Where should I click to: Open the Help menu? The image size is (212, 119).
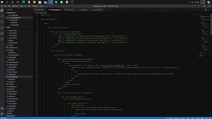41,6
